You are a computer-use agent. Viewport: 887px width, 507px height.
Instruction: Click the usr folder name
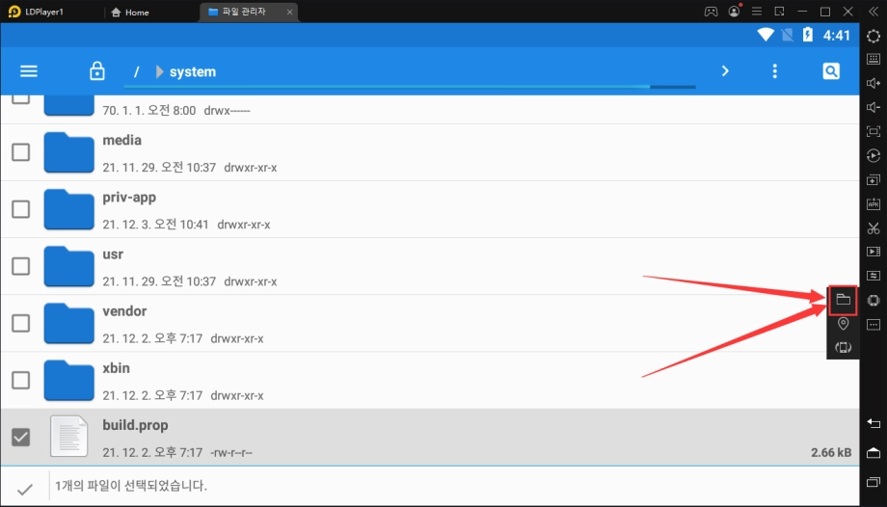pos(113,254)
